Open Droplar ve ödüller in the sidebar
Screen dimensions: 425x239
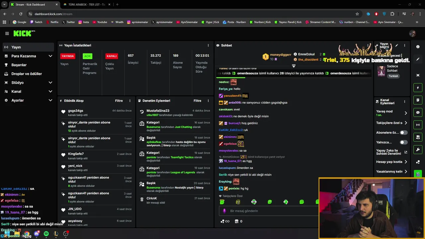pyautogui.click(x=28, y=74)
